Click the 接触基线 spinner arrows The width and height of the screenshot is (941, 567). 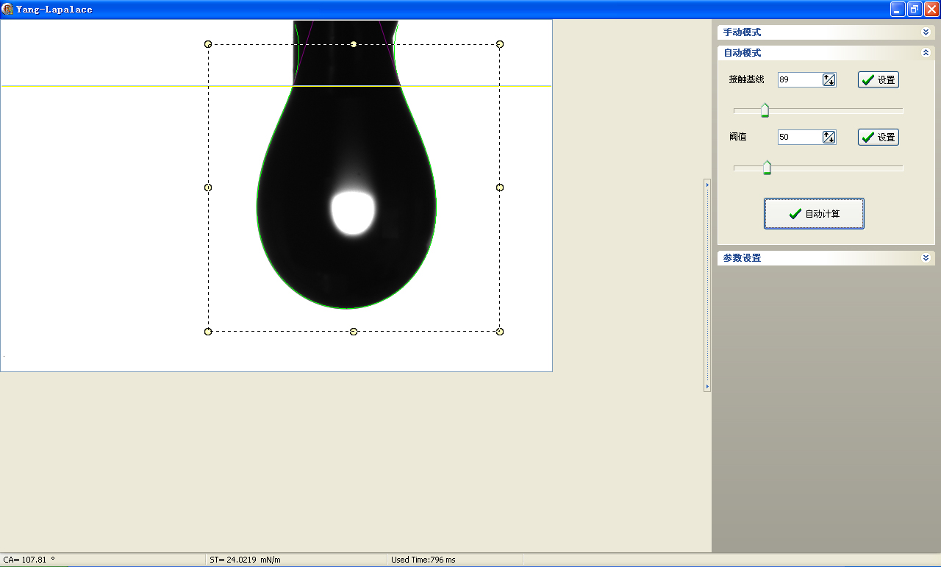[829, 79]
